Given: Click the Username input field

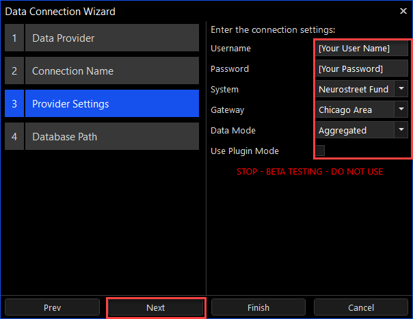Looking at the screenshot, I should click(362, 49).
